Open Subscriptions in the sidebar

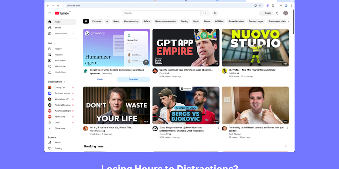pyautogui.click(x=61, y=33)
